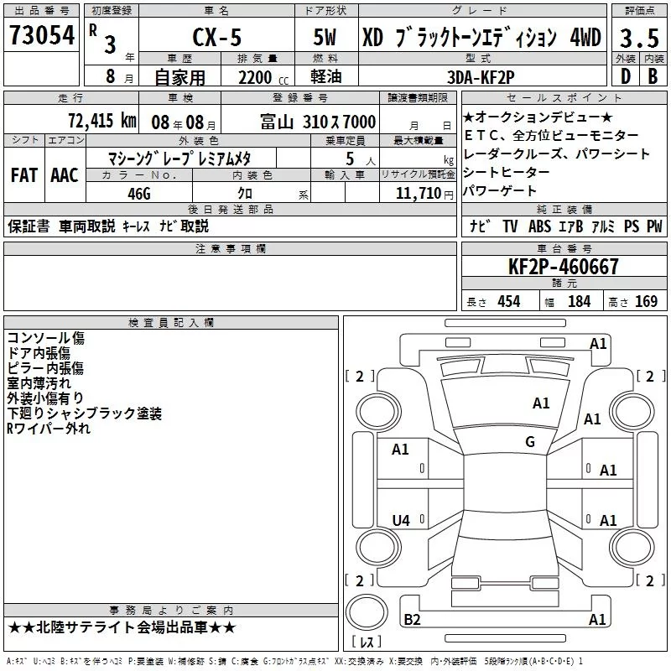Select the ETC、全方位ビューモニター line
The width and height of the screenshot is (671, 671).
551,136
